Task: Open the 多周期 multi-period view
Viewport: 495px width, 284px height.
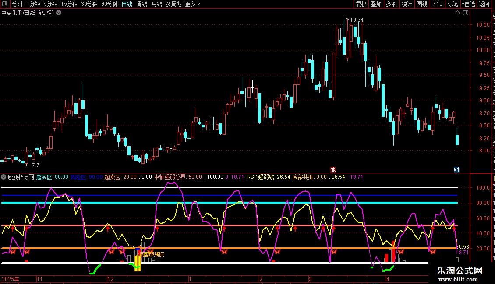Action: (x=173, y=4)
